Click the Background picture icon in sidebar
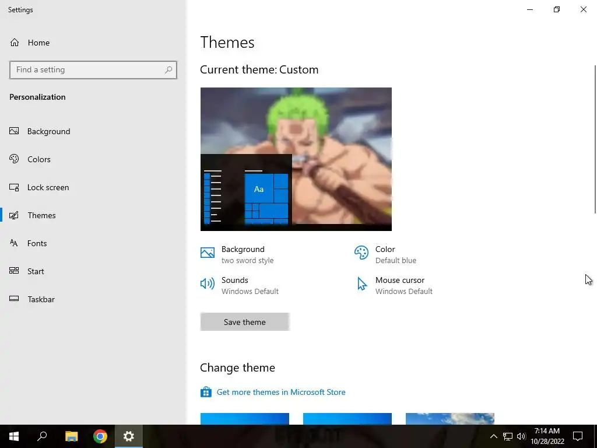Image resolution: width=597 pixels, height=448 pixels. click(14, 131)
